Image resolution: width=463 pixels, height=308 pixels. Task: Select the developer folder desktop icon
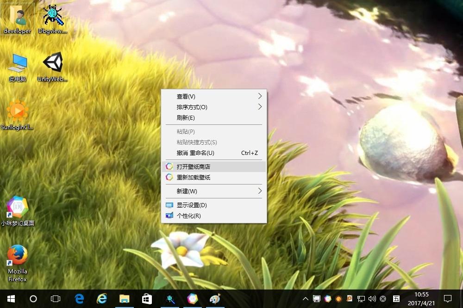18,18
